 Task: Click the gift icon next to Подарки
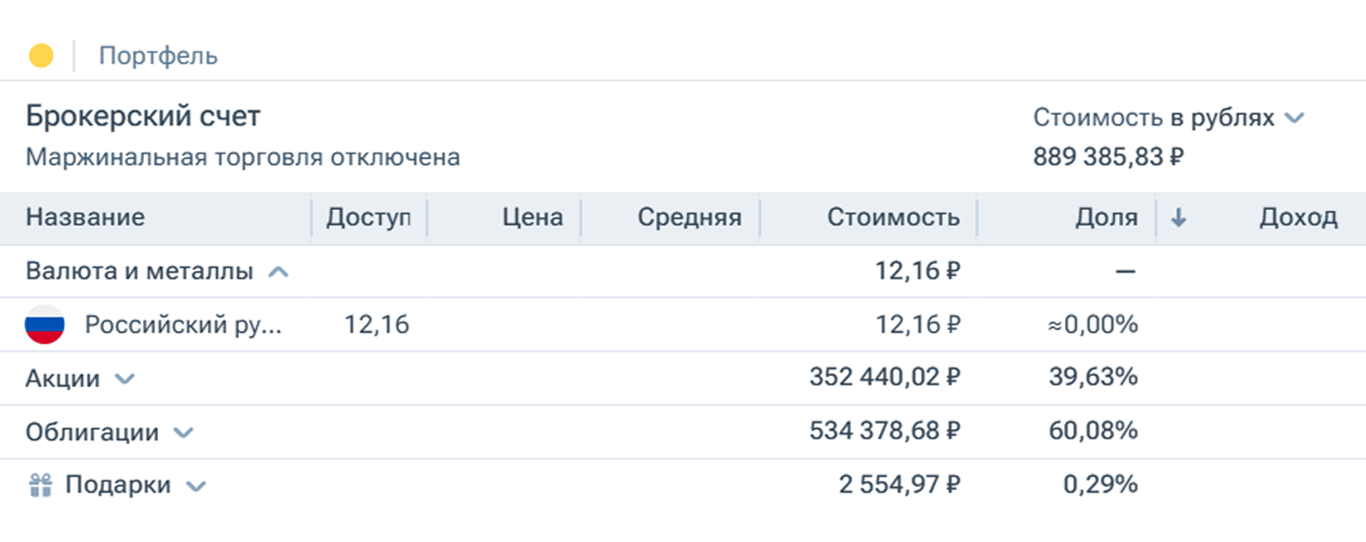point(41,485)
